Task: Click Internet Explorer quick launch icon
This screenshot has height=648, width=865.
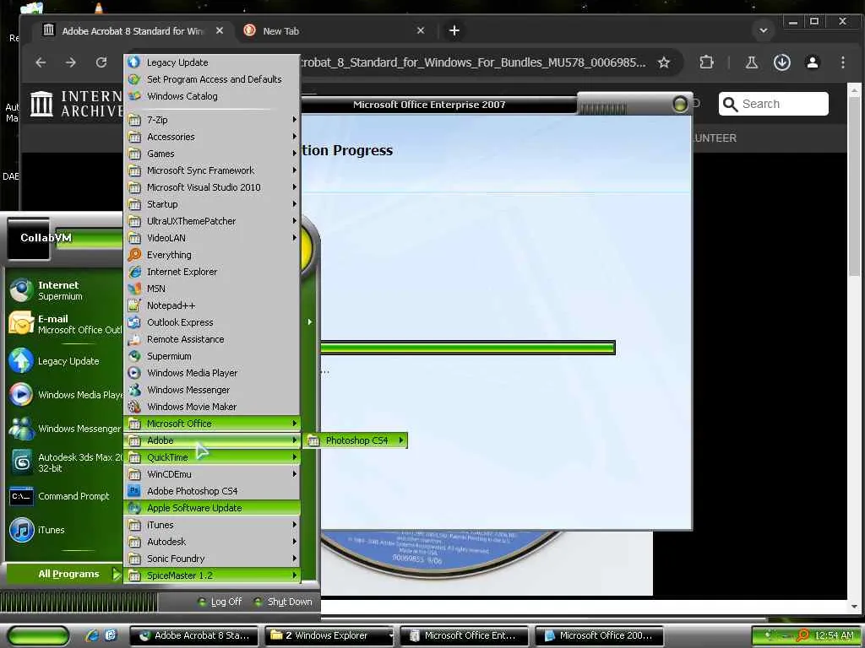Action: coord(91,635)
